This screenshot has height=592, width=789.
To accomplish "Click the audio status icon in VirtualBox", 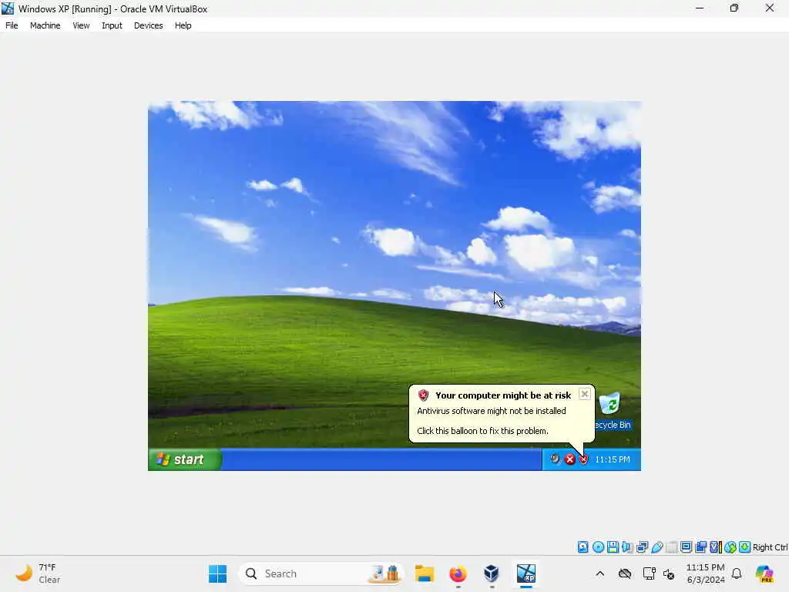I will (x=627, y=547).
